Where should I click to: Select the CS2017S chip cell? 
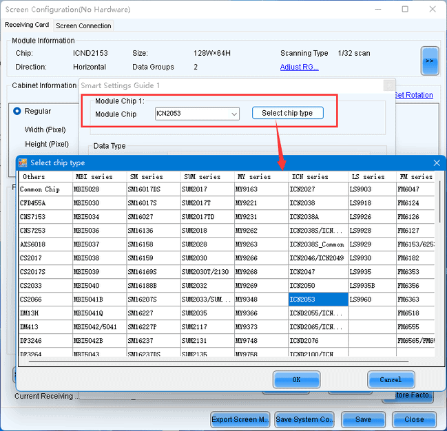(x=45, y=272)
